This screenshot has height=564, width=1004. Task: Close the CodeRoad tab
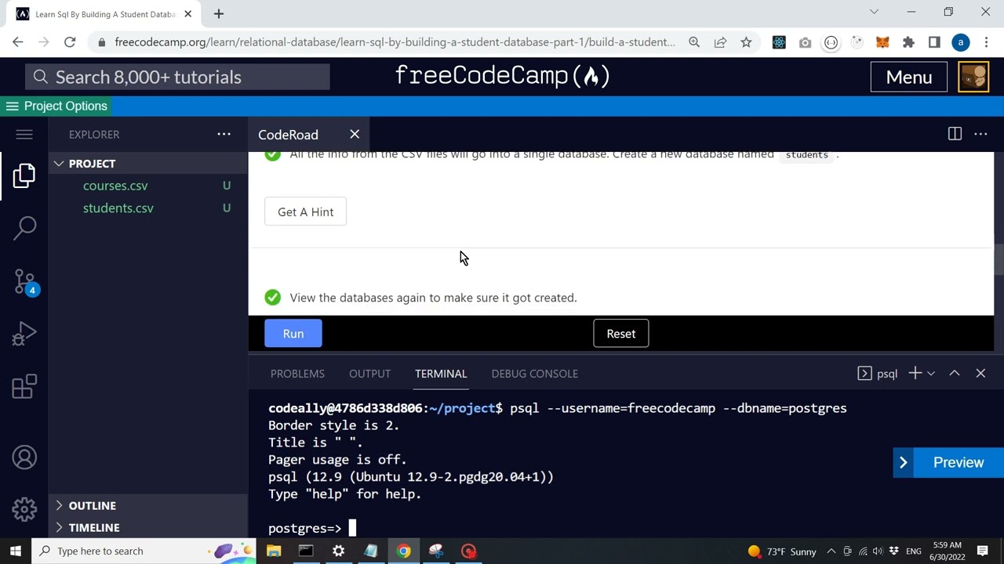[x=355, y=135]
